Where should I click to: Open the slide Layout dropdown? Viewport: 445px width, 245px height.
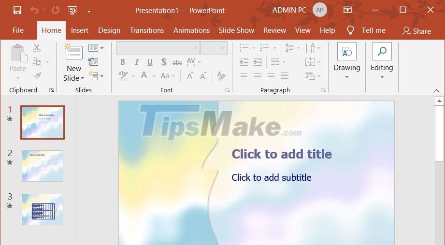pos(96,48)
